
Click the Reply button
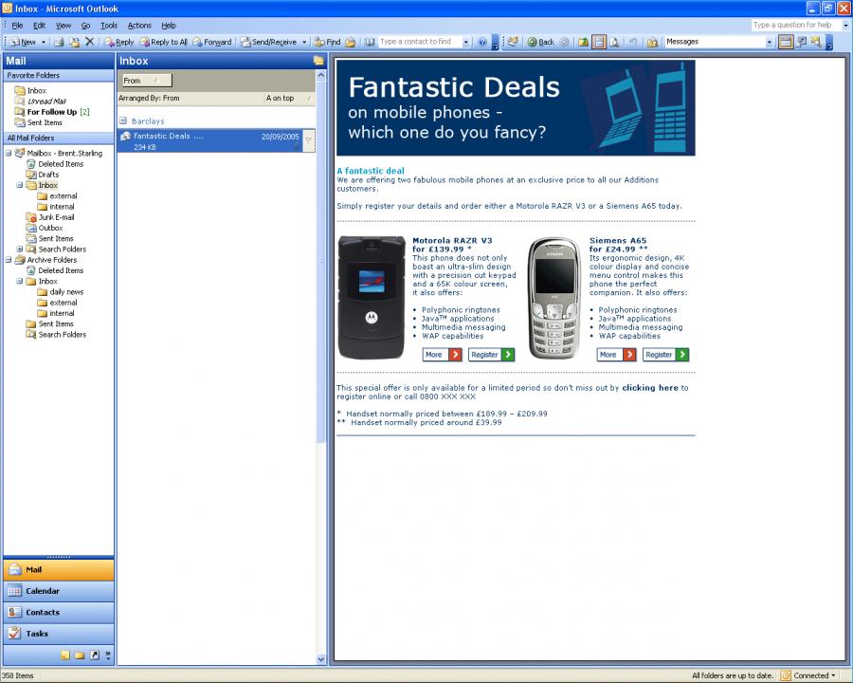point(118,42)
